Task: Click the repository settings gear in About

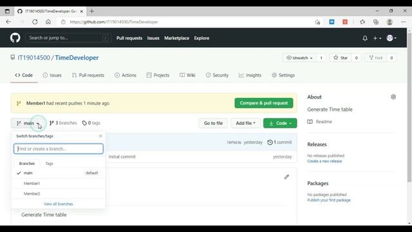Action: pos(393,97)
